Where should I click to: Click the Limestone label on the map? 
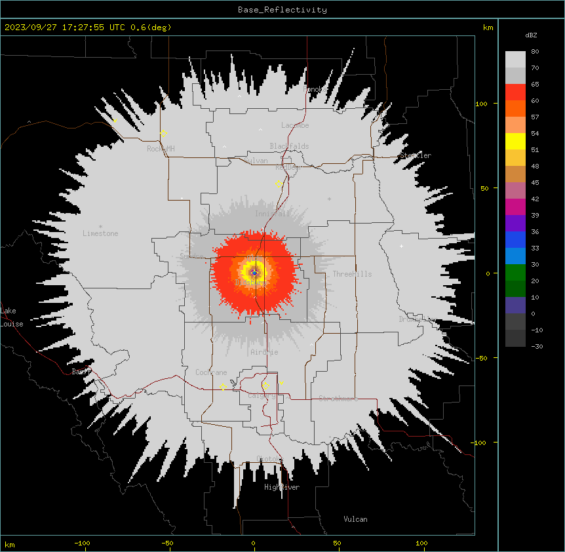coord(100,233)
